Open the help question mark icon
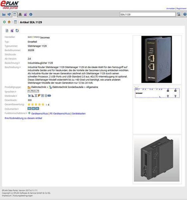Image resolution: width=187 pixels, height=200 pixels. tap(185, 14)
